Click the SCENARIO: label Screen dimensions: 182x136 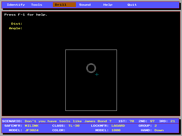[12, 121]
